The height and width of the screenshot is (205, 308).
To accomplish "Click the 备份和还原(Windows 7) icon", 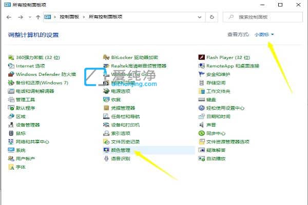I will 11,83.
